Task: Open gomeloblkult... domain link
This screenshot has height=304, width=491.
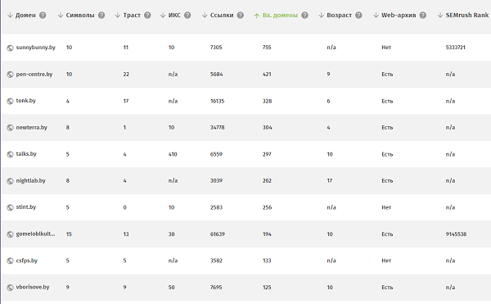Action: click(35, 234)
